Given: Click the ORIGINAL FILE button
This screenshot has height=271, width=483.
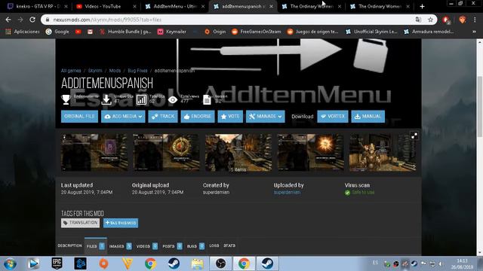Looking at the screenshot, I should [x=79, y=117].
